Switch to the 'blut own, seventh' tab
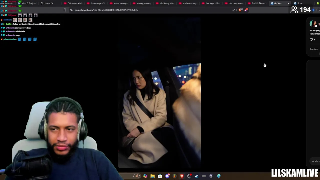Viewport: 320px width, 180px height. [234, 3]
